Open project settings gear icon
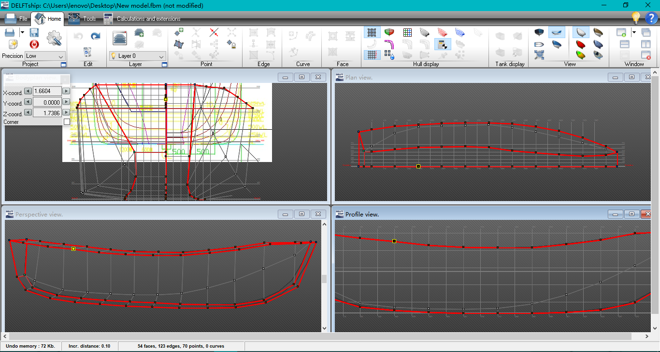The height and width of the screenshot is (352, 660). coord(54,38)
